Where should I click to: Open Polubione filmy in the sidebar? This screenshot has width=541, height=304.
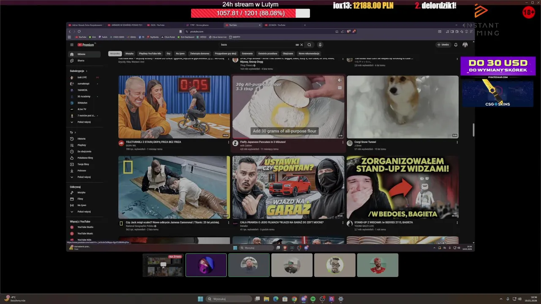[x=85, y=157]
